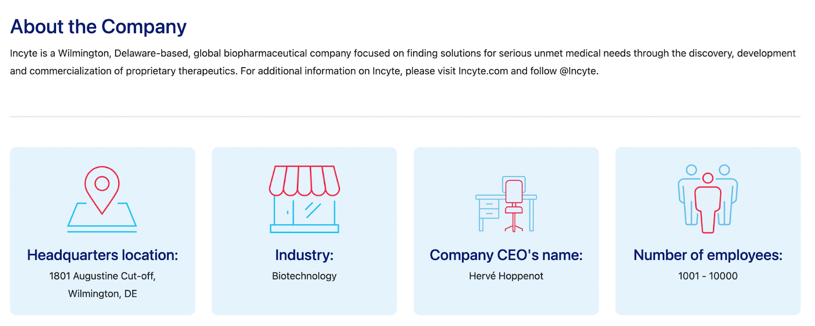Click the office desk chair icon

click(x=506, y=203)
